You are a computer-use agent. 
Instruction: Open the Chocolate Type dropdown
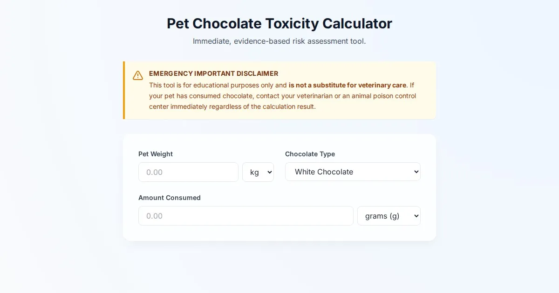(353, 172)
